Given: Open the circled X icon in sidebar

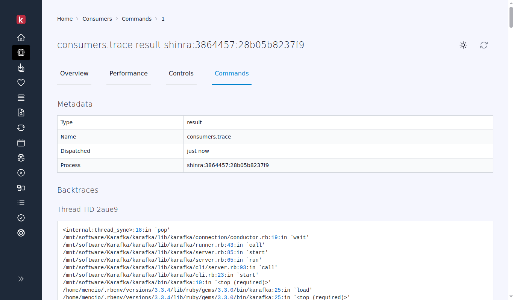Looking at the screenshot, I should click(x=21, y=173).
